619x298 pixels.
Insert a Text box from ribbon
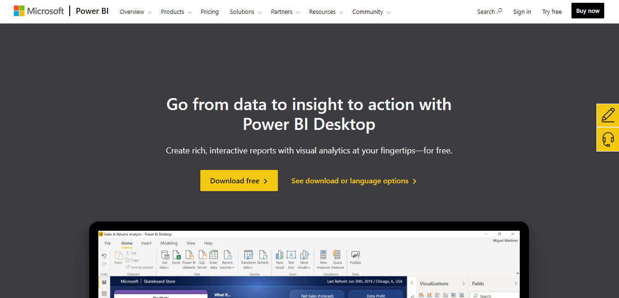pos(291,259)
